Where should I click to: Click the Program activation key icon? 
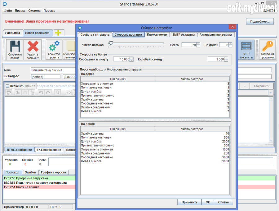pos(268,50)
